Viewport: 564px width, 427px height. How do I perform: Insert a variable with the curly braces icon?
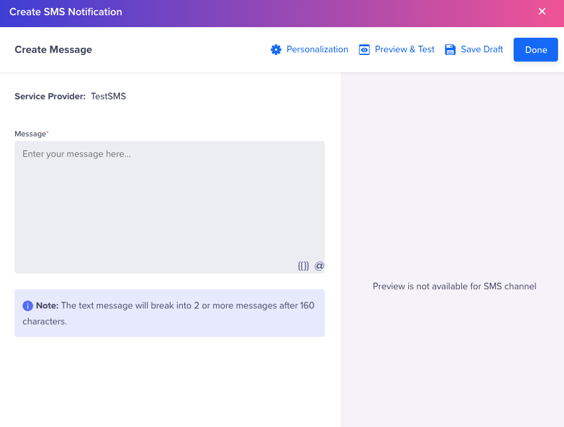(304, 266)
